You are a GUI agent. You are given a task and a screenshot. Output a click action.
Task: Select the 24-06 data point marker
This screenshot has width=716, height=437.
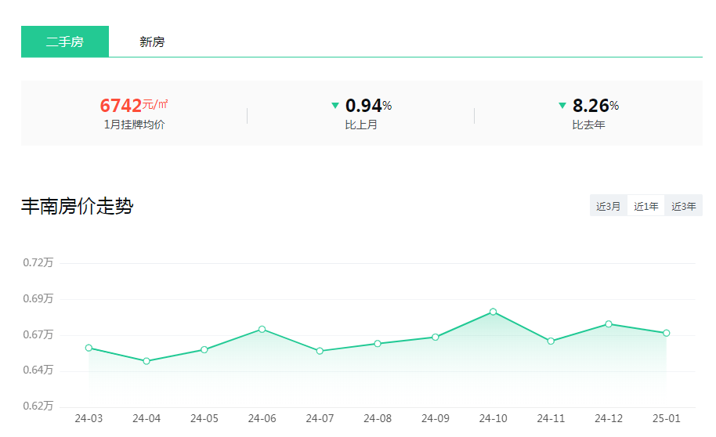pyautogui.click(x=262, y=329)
